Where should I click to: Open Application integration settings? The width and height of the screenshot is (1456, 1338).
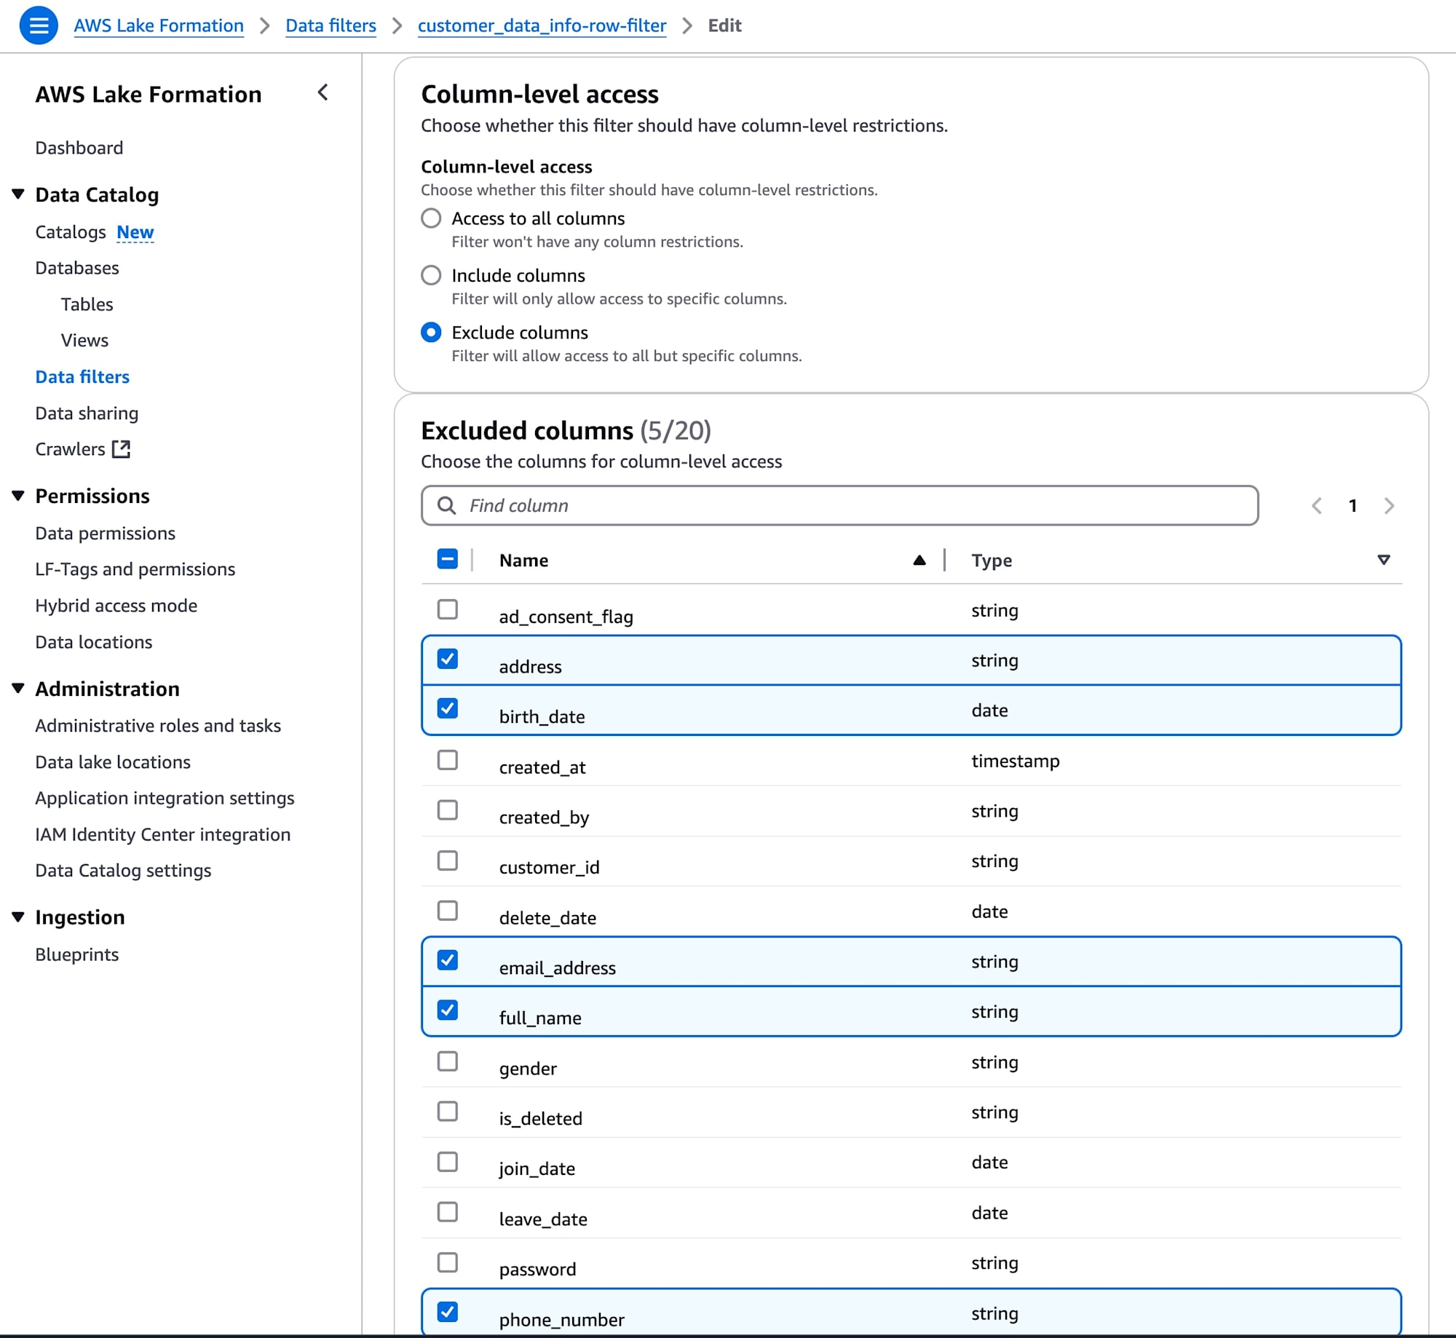coord(165,799)
